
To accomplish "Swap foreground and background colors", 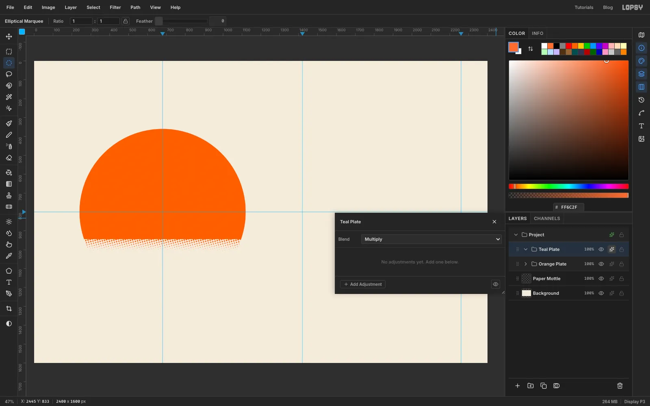I will point(531,49).
